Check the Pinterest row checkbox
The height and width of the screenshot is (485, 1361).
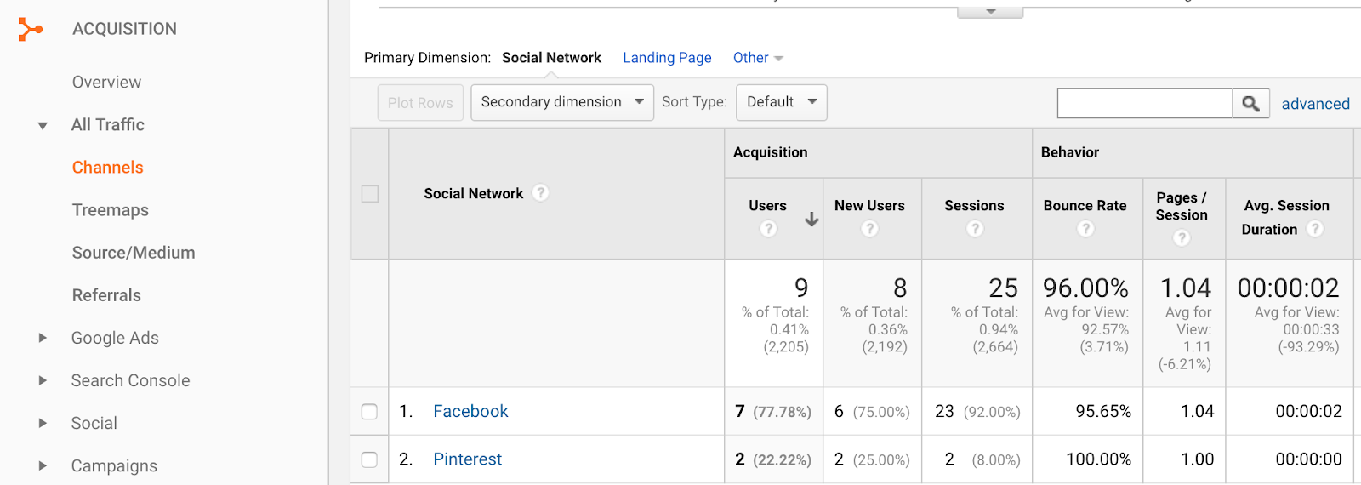(370, 459)
